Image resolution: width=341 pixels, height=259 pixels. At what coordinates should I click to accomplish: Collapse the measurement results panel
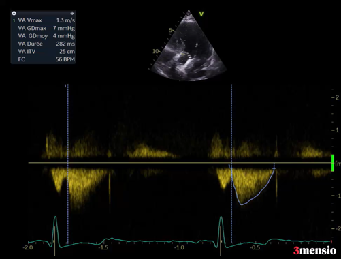[14, 13]
